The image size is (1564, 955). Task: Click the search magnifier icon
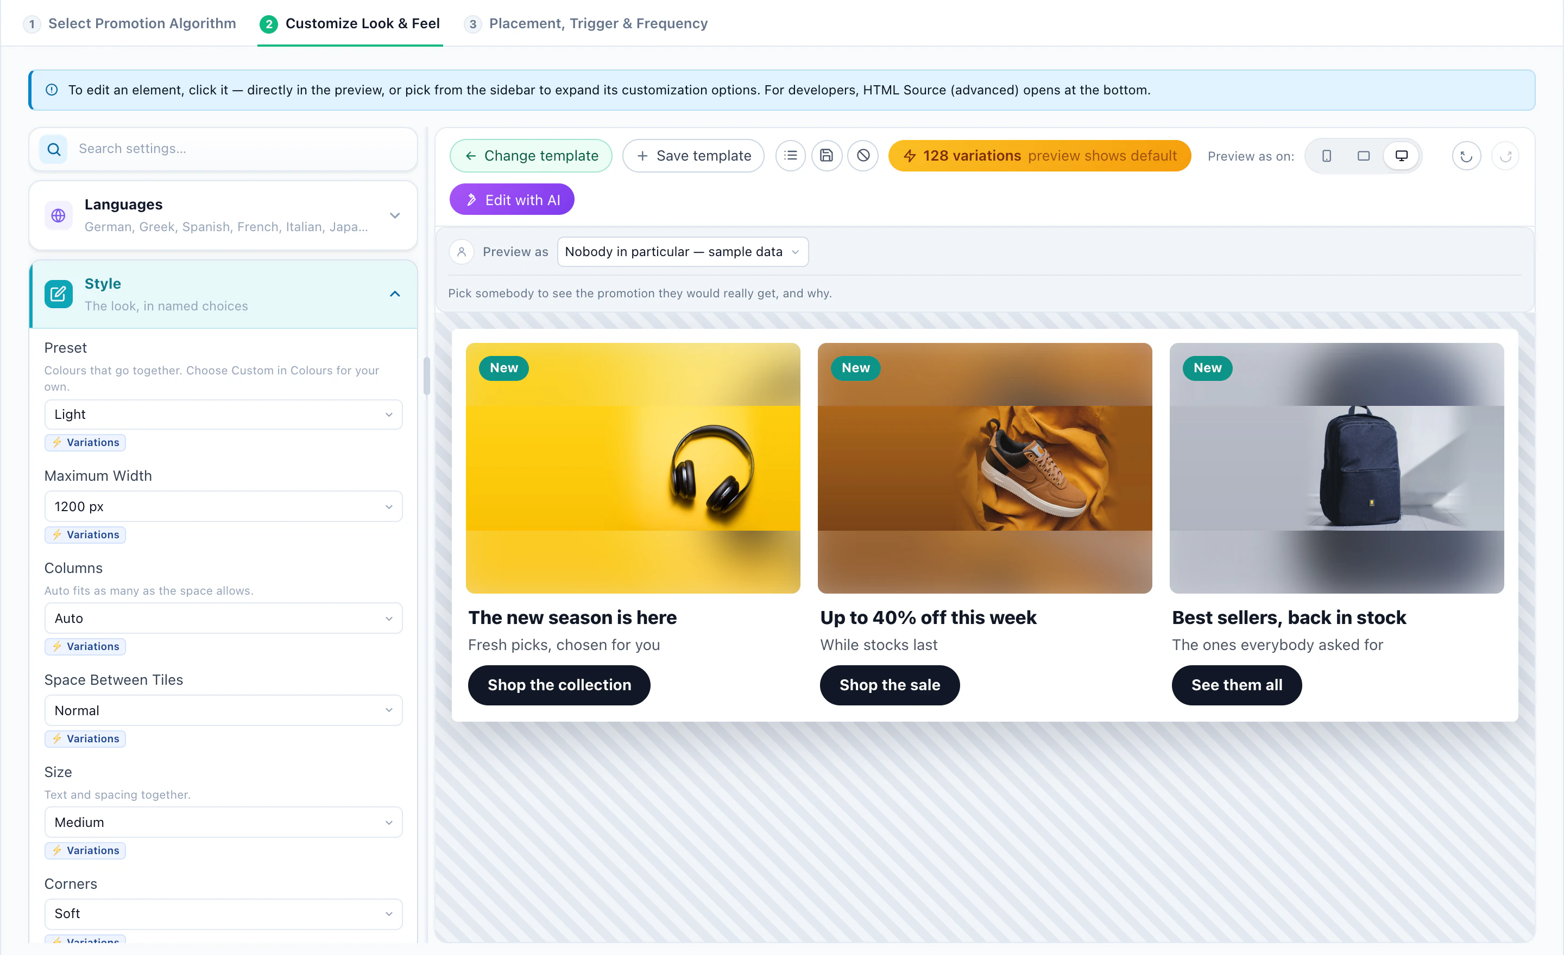click(x=54, y=149)
